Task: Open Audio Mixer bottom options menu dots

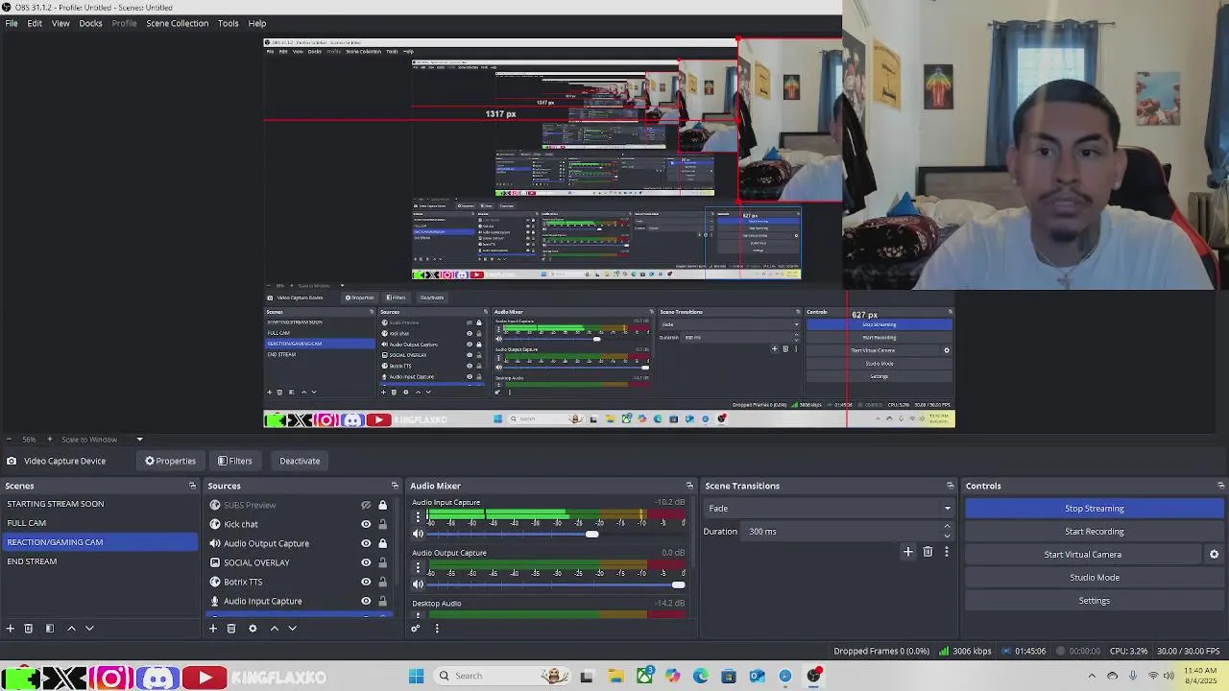Action: 437,629
